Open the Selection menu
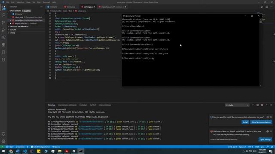This screenshot has width=275, height=154. [x=20, y=2]
